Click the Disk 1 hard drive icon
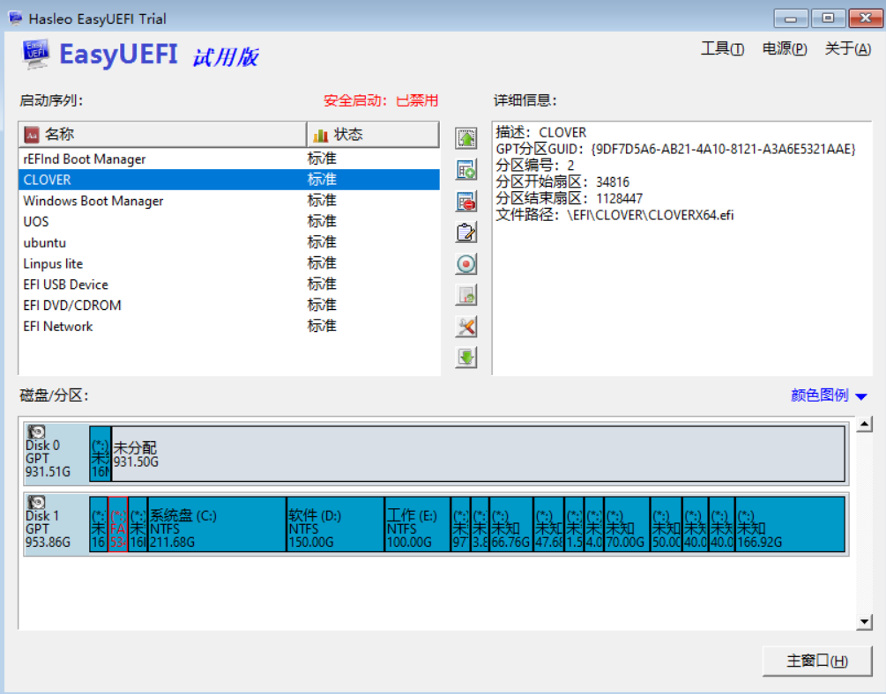Viewport: 886px width, 694px height. [x=37, y=502]
